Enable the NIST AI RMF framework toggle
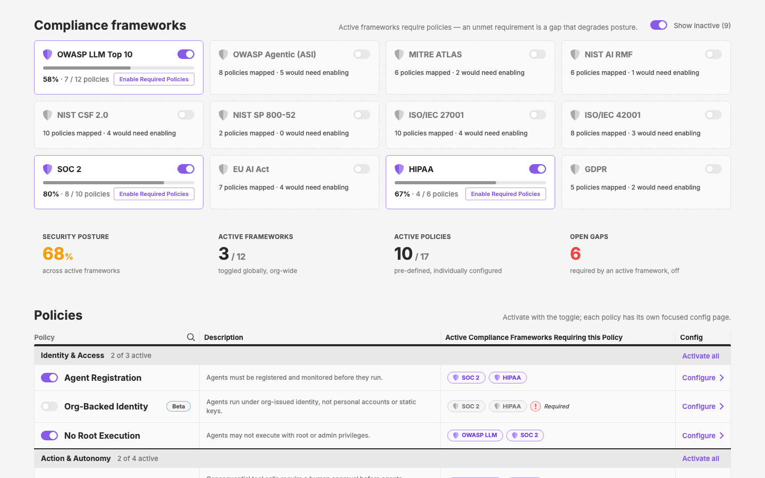 click(713, 54)
